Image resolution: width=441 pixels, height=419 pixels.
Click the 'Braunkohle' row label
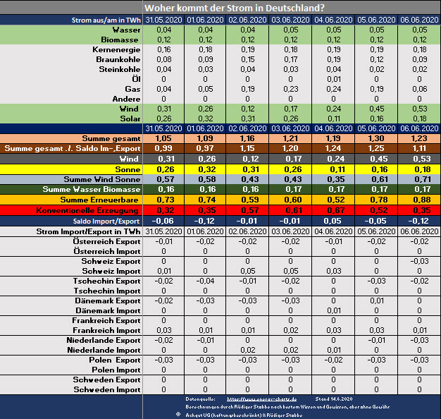[117, 59]
